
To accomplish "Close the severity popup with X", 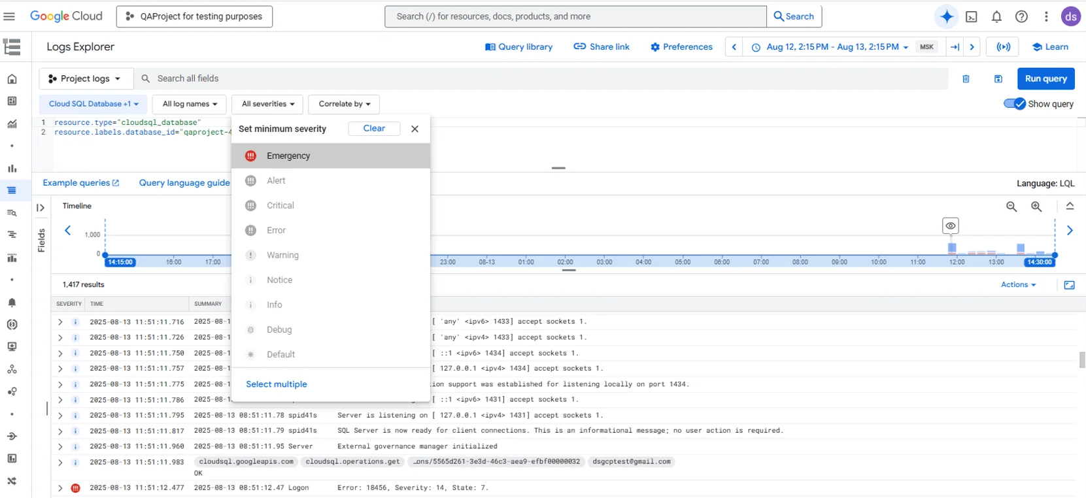I will (415, 129).
